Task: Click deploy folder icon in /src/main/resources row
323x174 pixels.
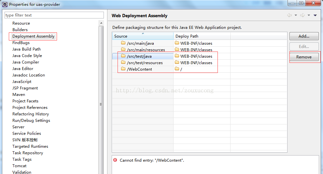Action: coord(177,49)
